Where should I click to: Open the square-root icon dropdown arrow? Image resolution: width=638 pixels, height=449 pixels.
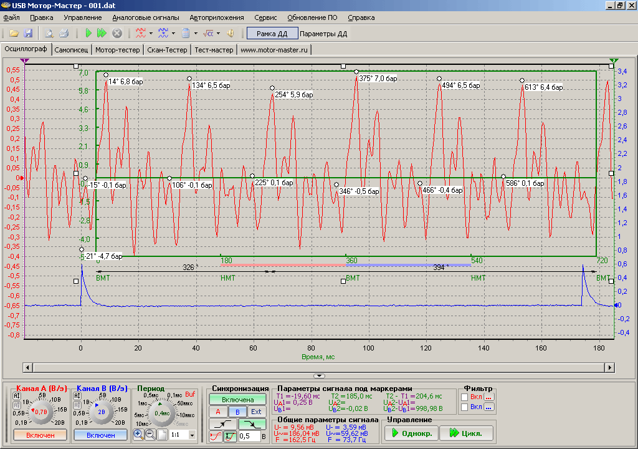pyautogui.click(x=218, y=34)
